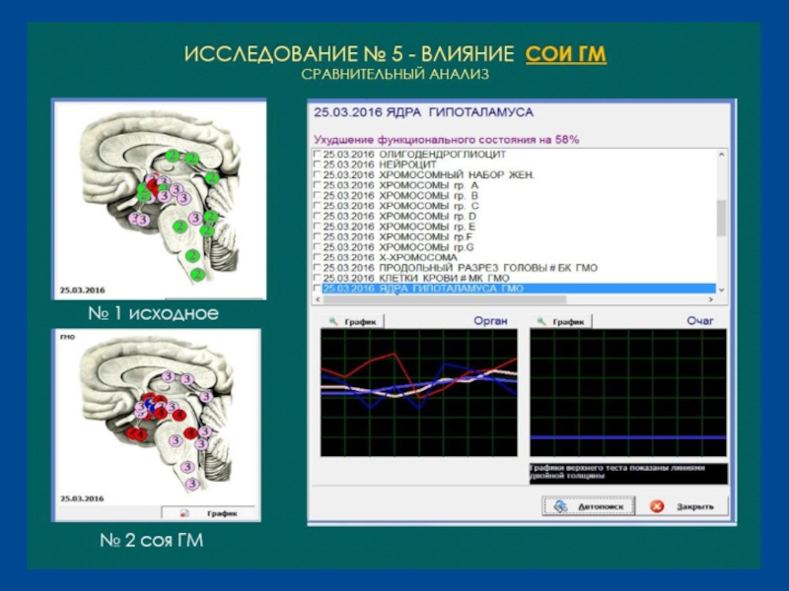Check the НЕЙРОЦИТ checkbox
789x591 pixels.
click(x=316, y=165)
